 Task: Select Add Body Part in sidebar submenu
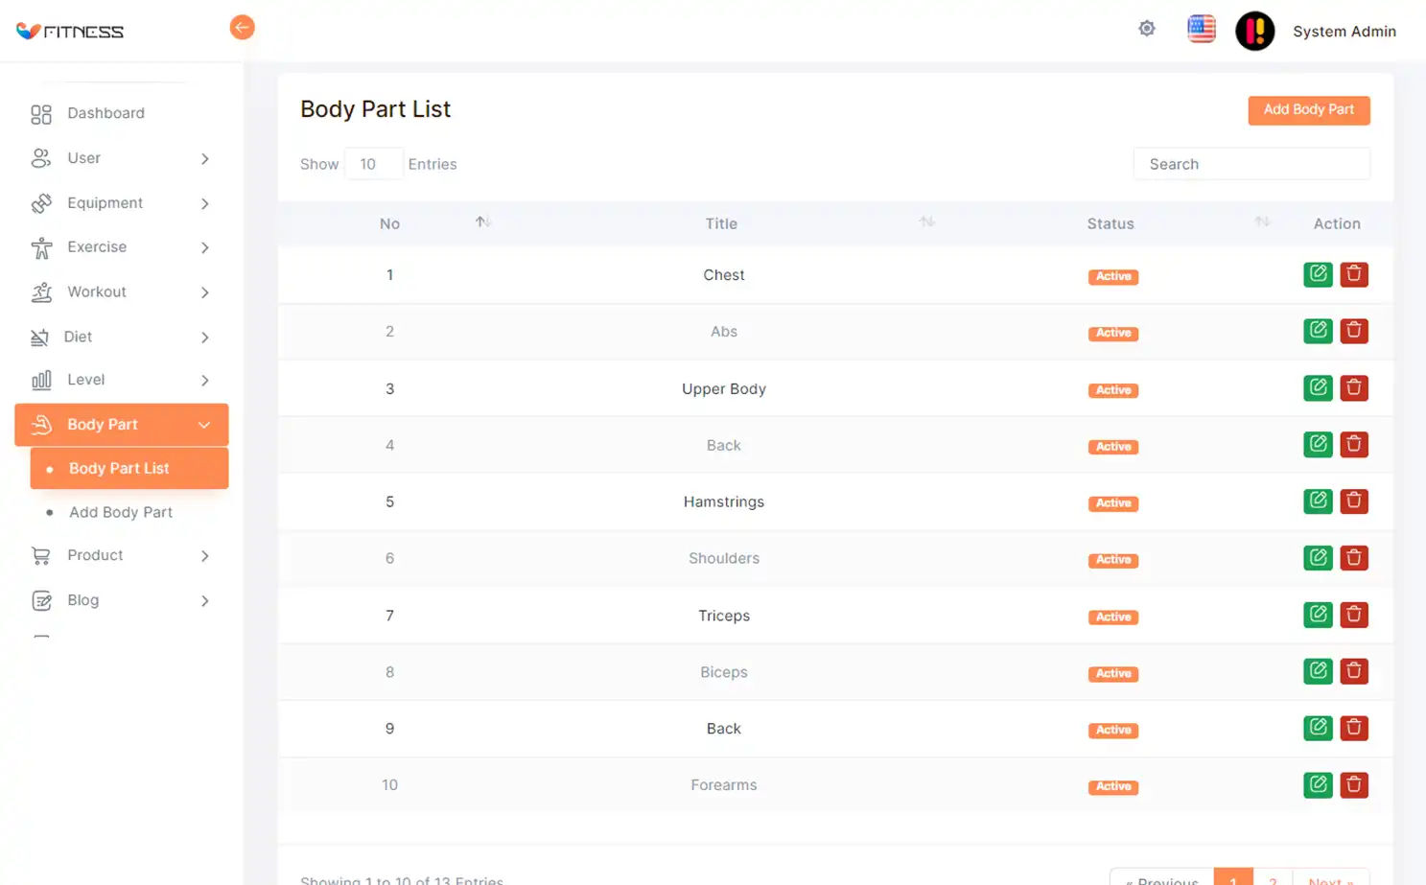[x=121, y=512]
